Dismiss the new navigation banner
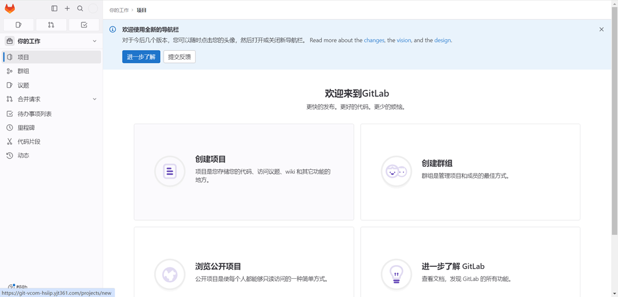Screen dimensions: 618x297 pos(601,29)
